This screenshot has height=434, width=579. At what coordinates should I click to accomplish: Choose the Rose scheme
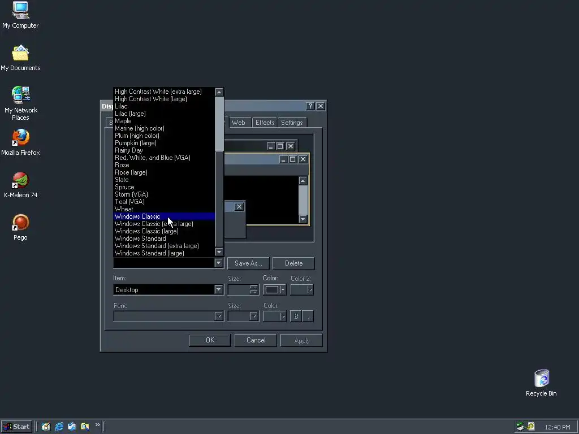[x=164, y=165]
